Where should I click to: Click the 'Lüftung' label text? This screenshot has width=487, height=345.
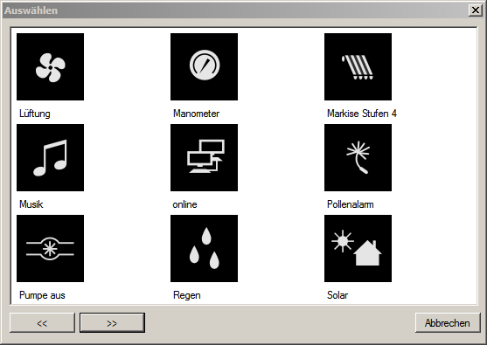tap(34, 114)
